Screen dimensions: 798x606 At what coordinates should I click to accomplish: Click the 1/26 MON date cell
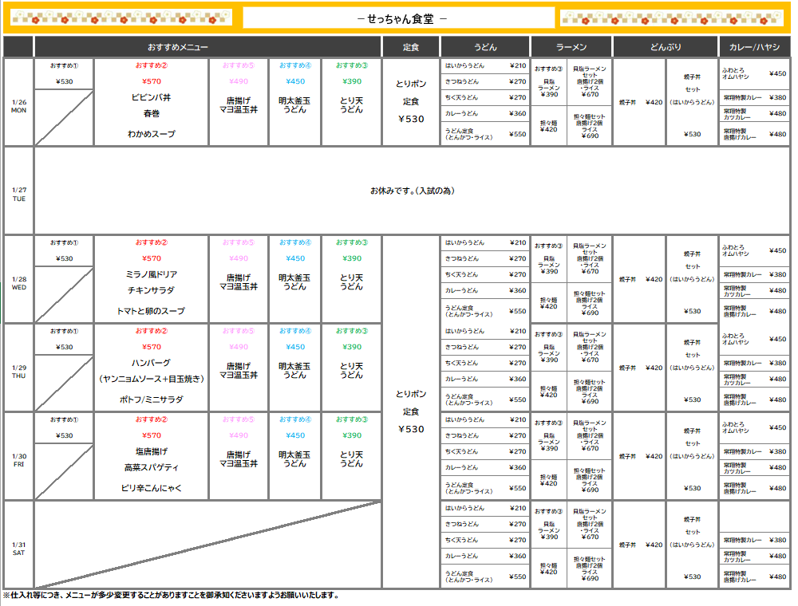(18, 106)
